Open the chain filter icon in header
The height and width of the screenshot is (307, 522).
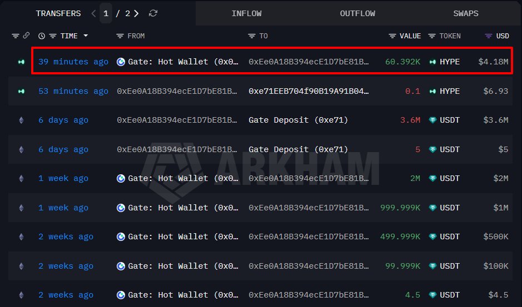(x=16, y=36)
